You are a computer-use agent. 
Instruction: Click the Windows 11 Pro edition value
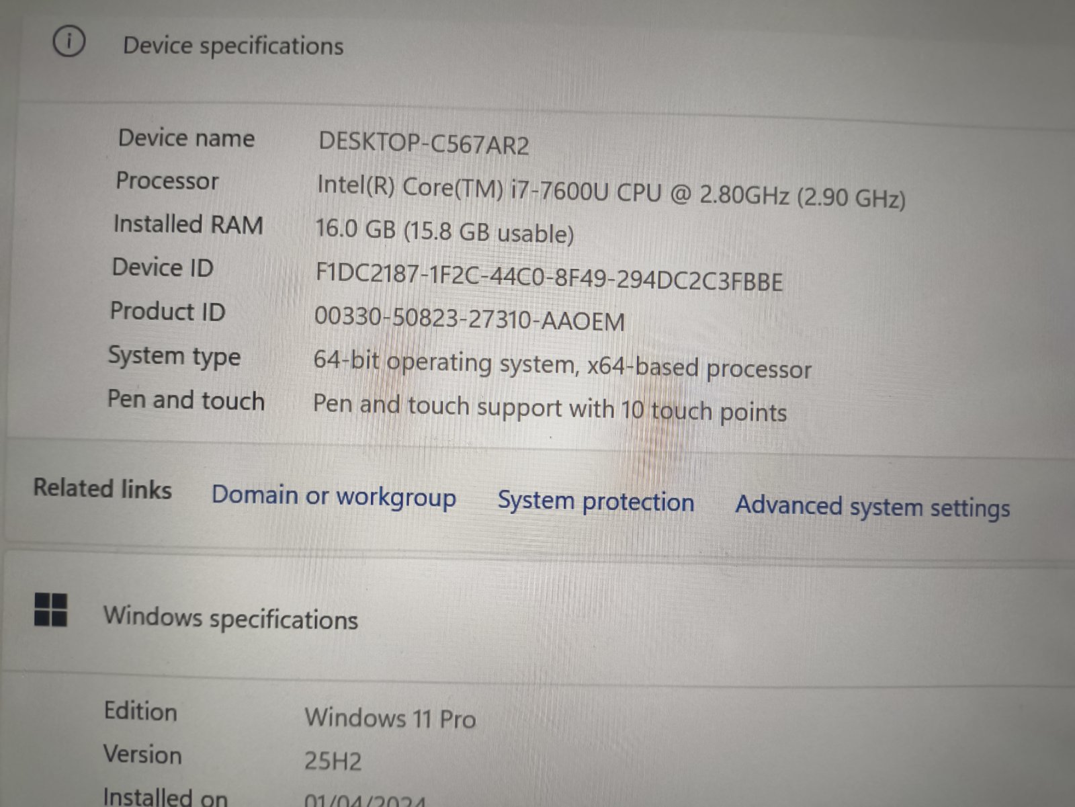point(390,718)
